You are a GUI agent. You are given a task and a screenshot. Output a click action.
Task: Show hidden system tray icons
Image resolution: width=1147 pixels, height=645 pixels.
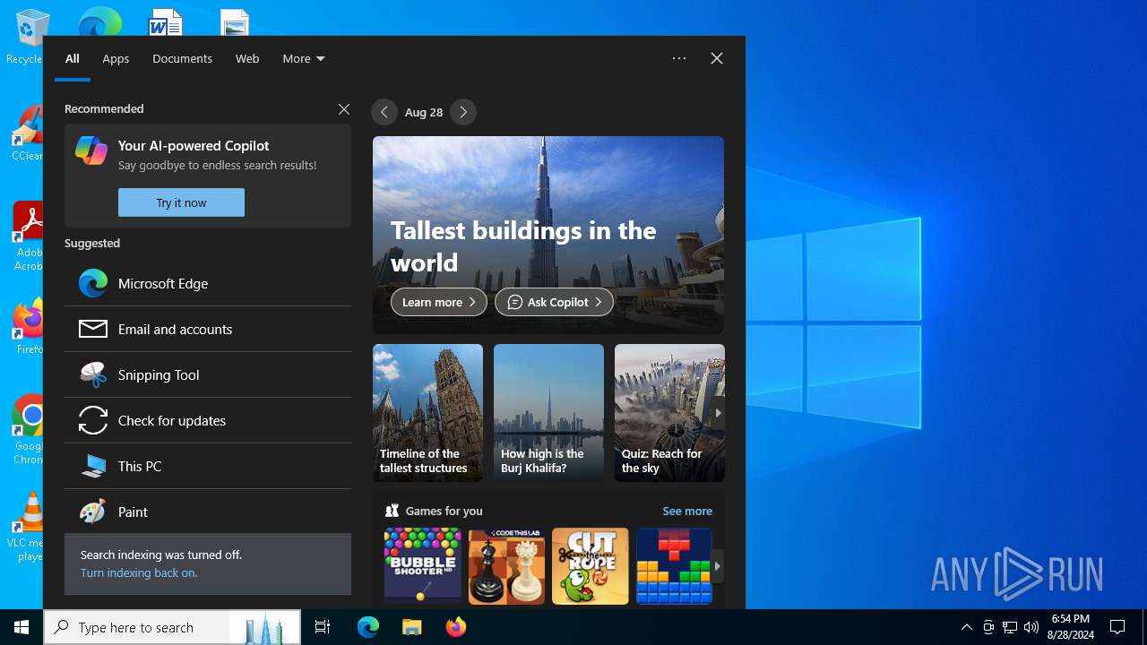tap(967, 627)
